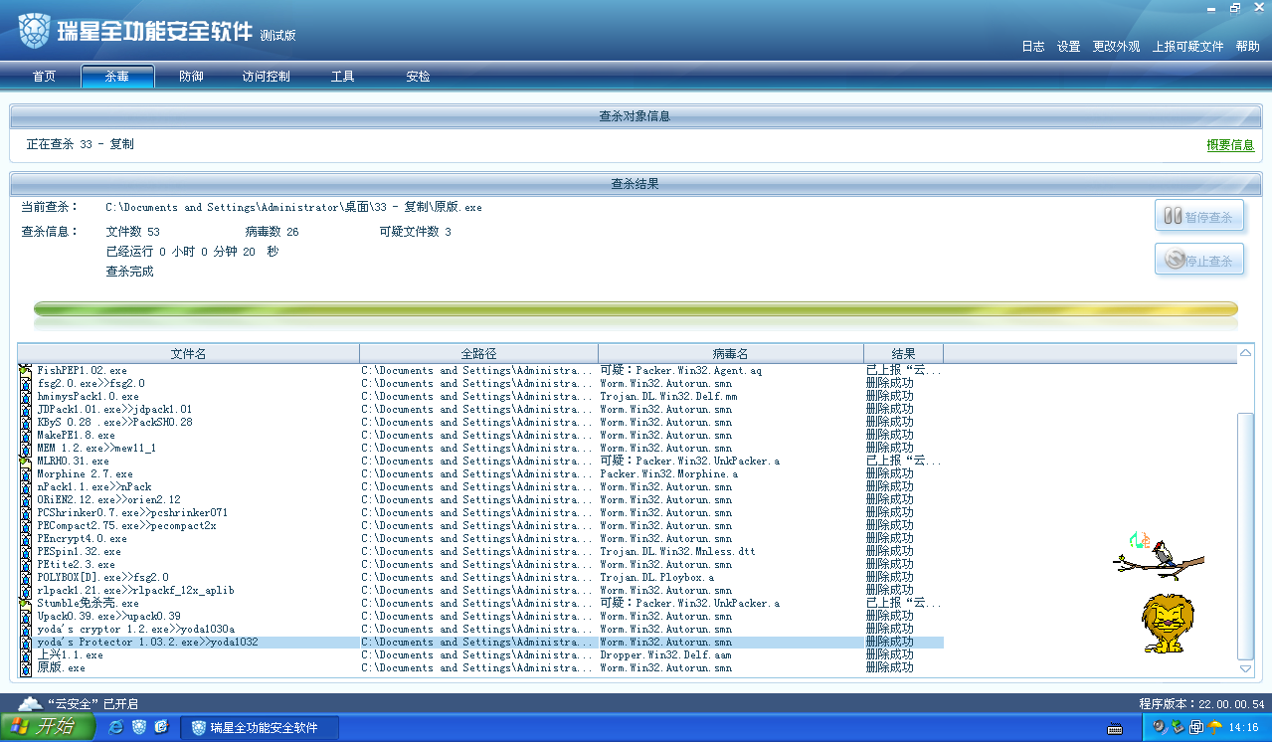Click suspicious-file icon beside MLRH0.31.exe
The width and height of the screenshot is (1272, 742).
[x=26, y=461]
